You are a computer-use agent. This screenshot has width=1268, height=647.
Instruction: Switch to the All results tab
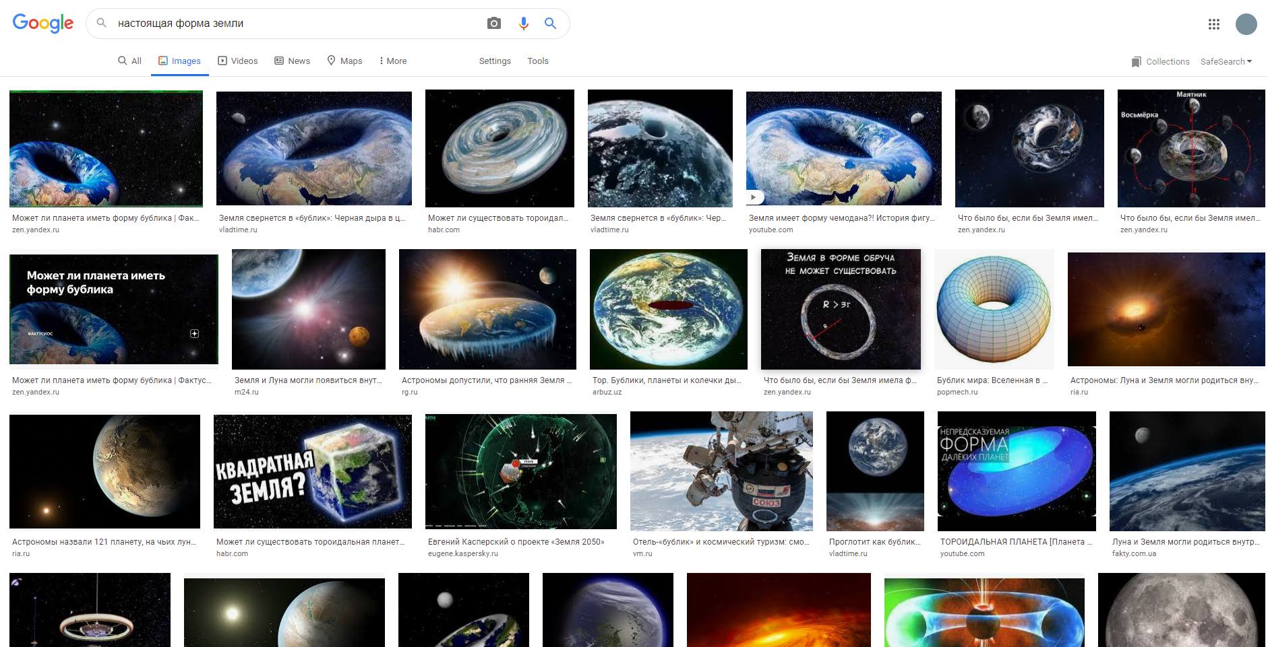pos(129,61)
